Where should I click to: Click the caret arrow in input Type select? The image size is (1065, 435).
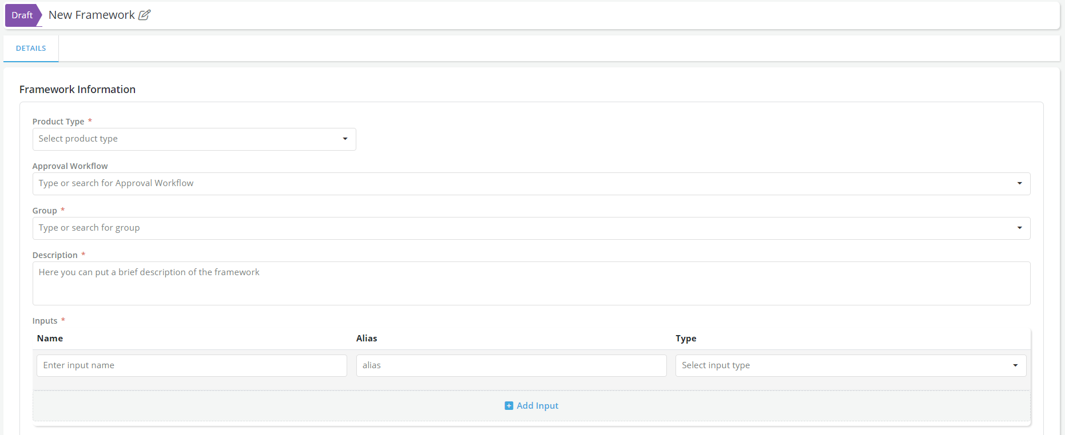coord(1015,366)
